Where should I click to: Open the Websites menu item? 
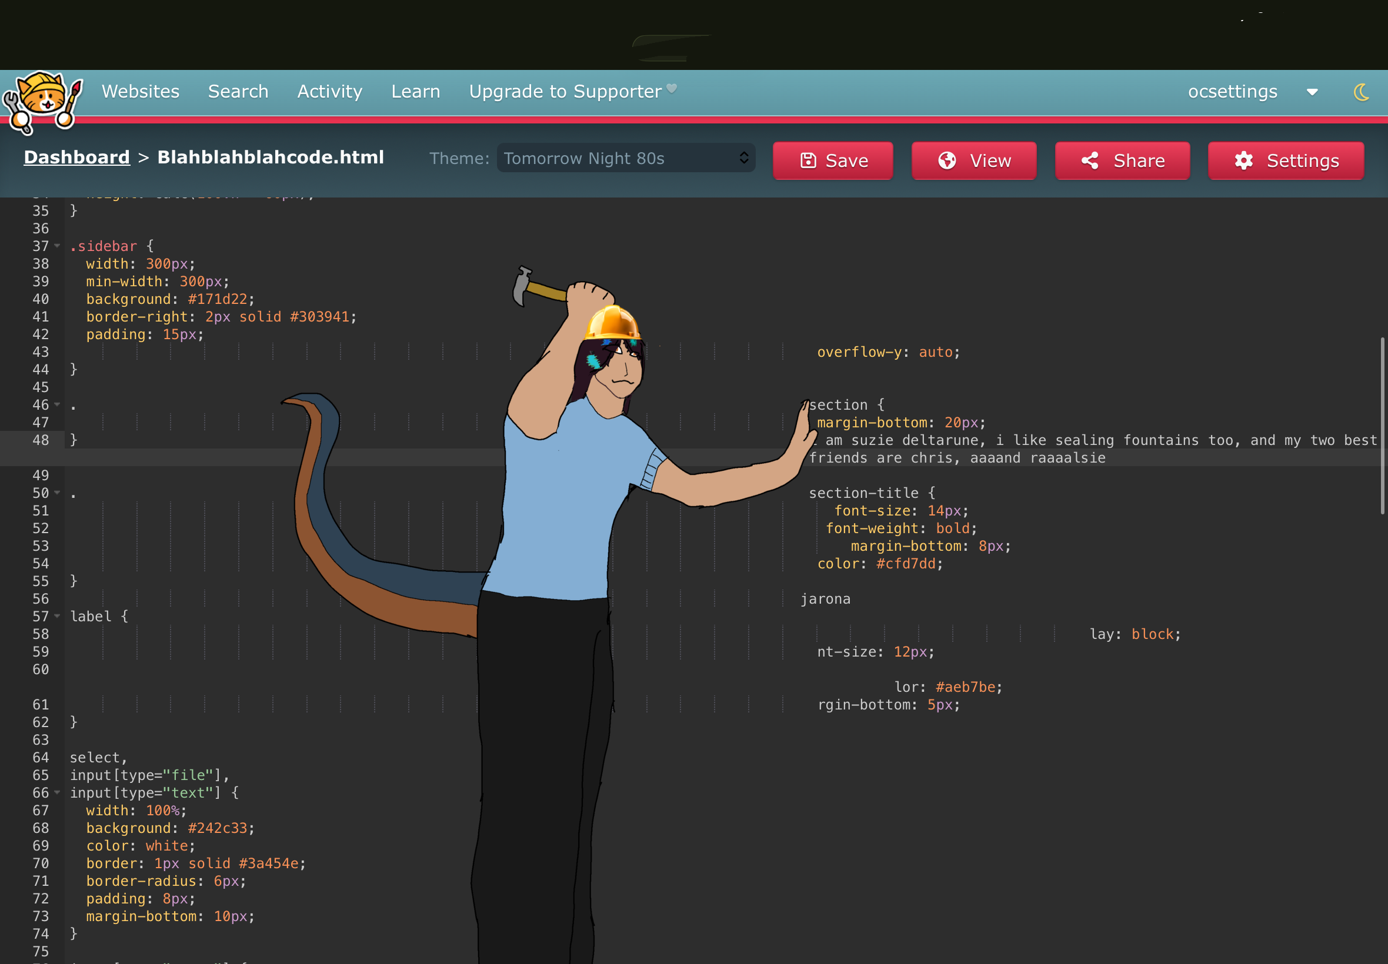pyautogui.click(x=141, y=91)
